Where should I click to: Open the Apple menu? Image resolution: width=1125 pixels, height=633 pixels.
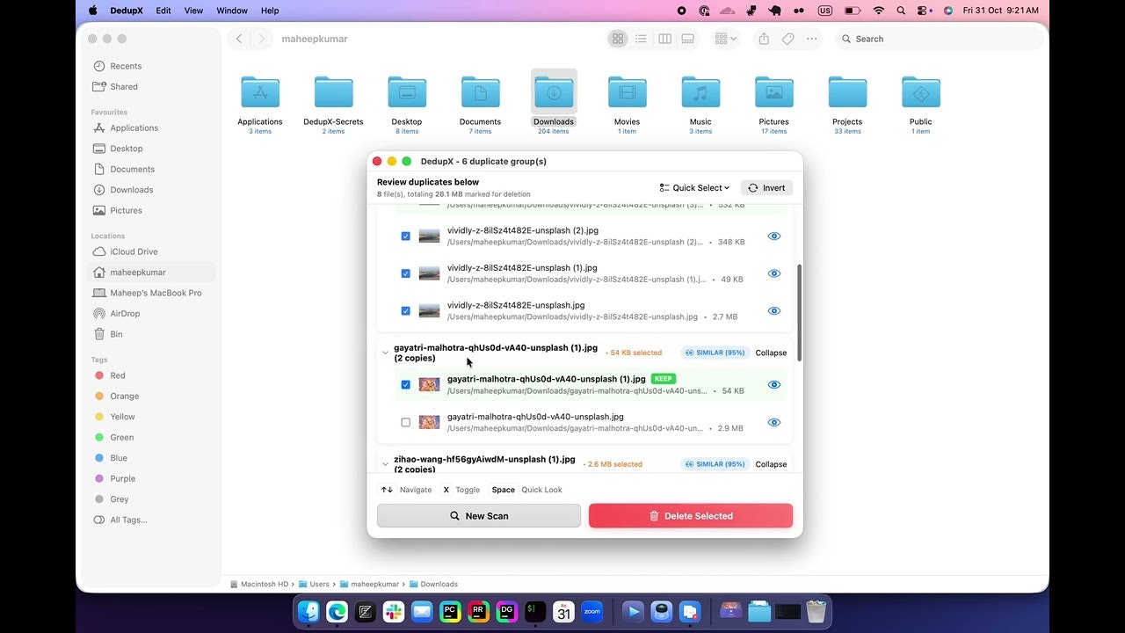[93, 11]
